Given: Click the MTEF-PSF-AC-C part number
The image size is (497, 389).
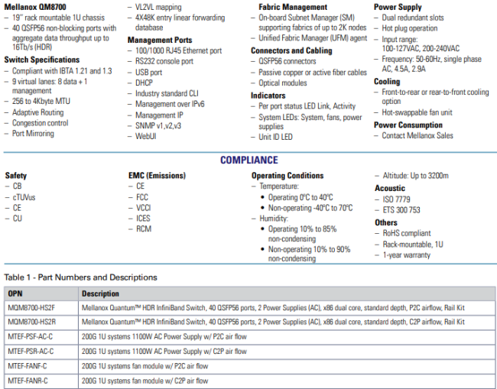Looking at the screenshot, I should click(x=31, y=337).
